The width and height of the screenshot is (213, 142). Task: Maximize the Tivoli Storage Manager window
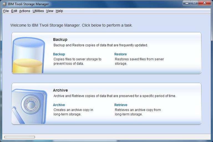194,3
